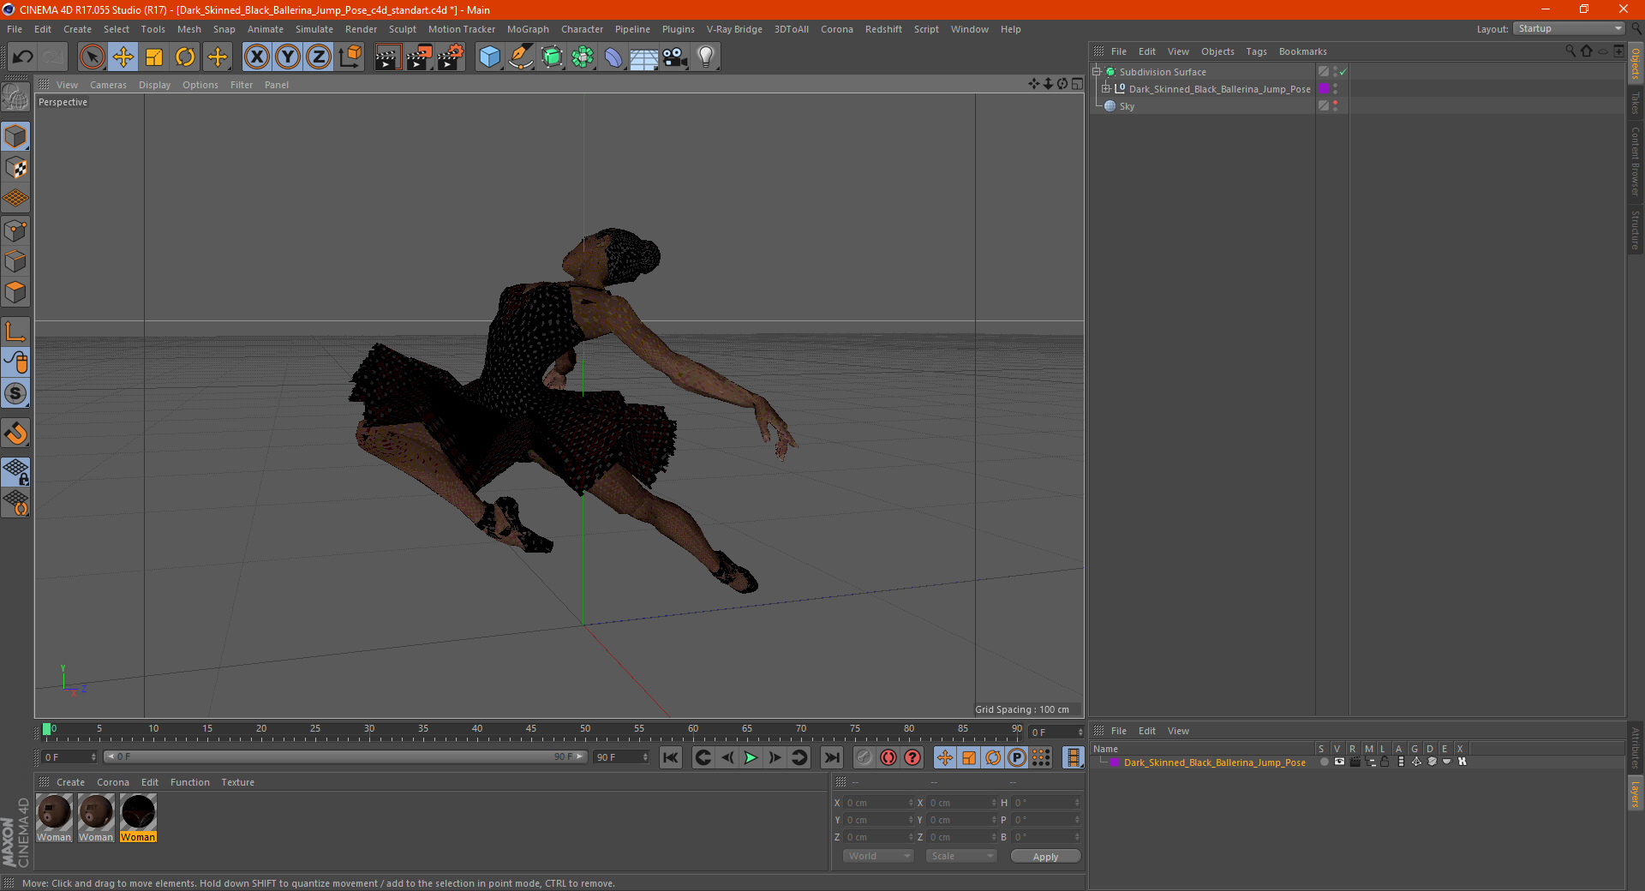Toggle coordinate system icon
This screenshot has width=1645, height=891.
coord(350,57)
